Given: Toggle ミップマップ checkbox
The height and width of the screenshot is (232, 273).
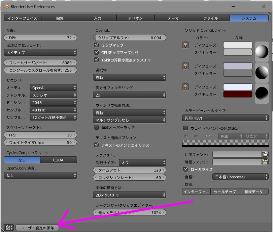Looking at the screenshot, I should coord(96,45).
